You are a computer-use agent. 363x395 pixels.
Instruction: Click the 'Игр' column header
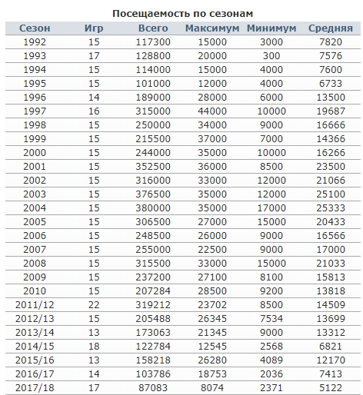click(94, 28)
